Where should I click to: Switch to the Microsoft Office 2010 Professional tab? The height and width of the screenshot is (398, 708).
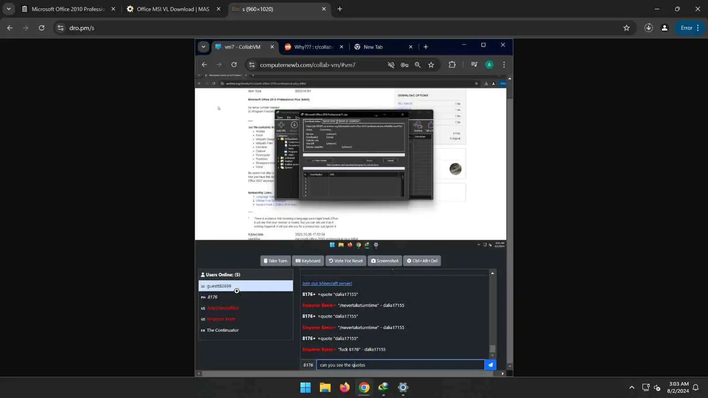pos(69,9)
